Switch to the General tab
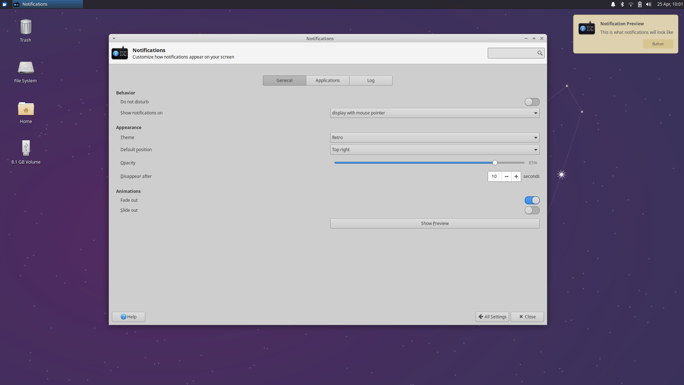This screenshot has height=385, width=684. (x=284, y=81)
